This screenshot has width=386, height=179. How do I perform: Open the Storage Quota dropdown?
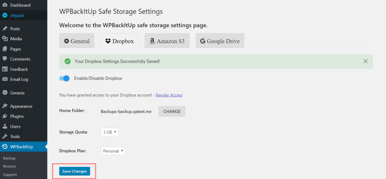coord(110,132)
